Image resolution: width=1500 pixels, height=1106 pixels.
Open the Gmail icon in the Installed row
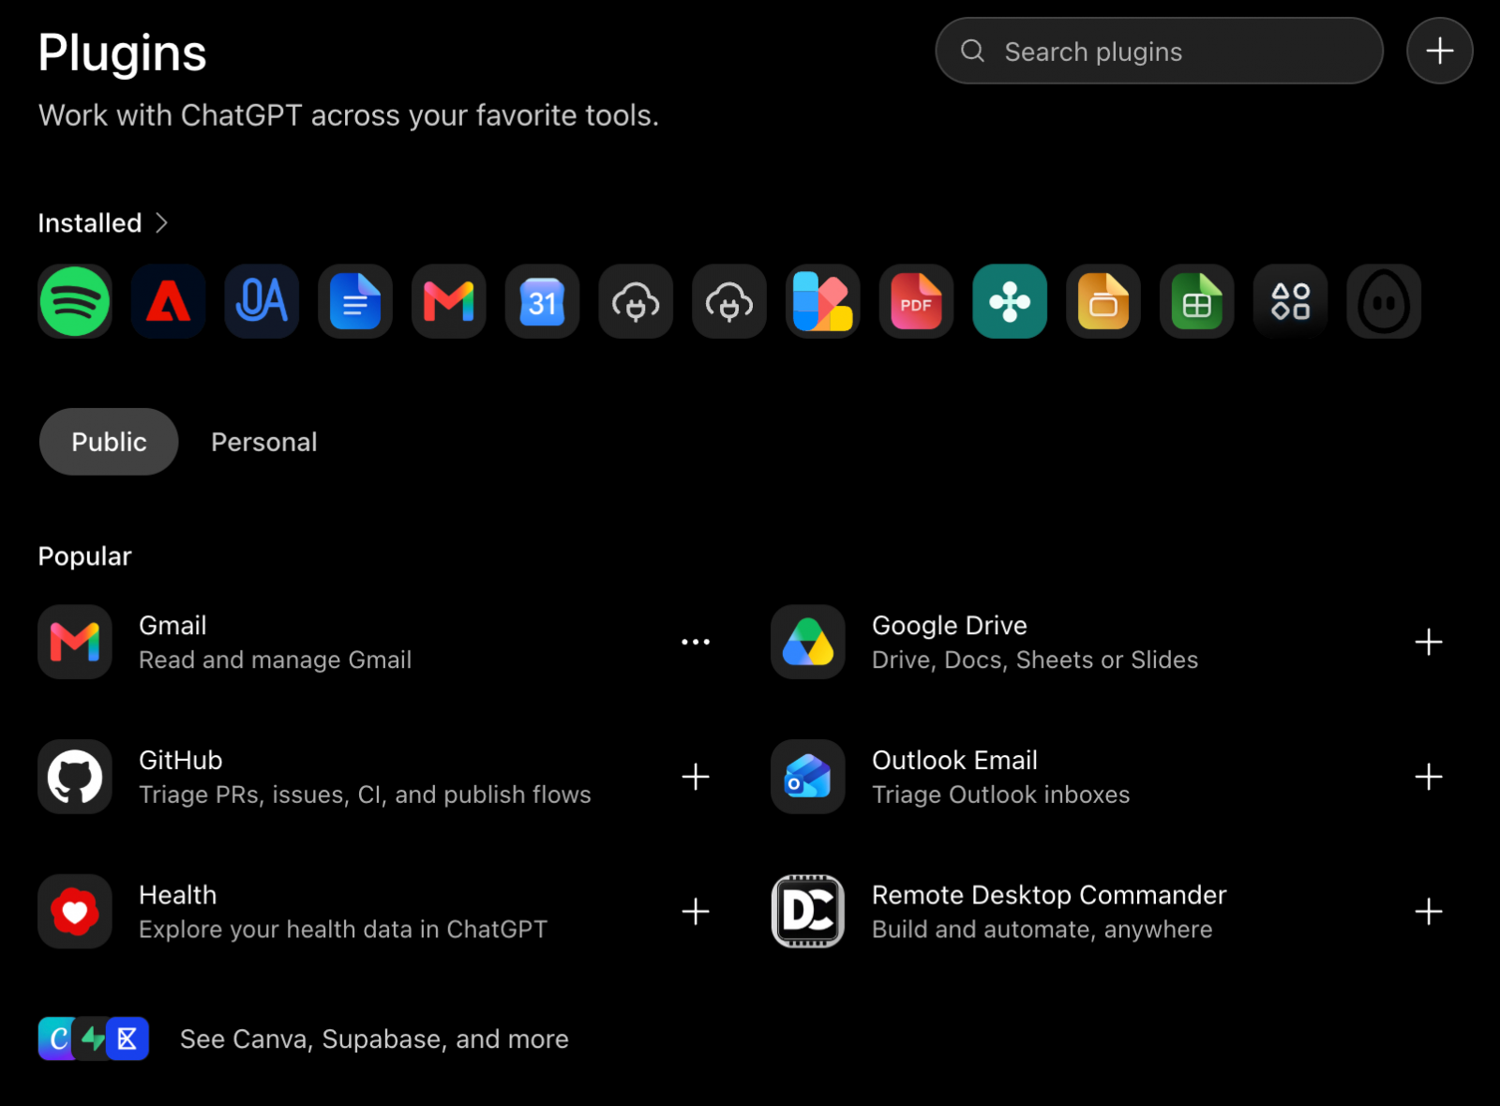point(449,301)
